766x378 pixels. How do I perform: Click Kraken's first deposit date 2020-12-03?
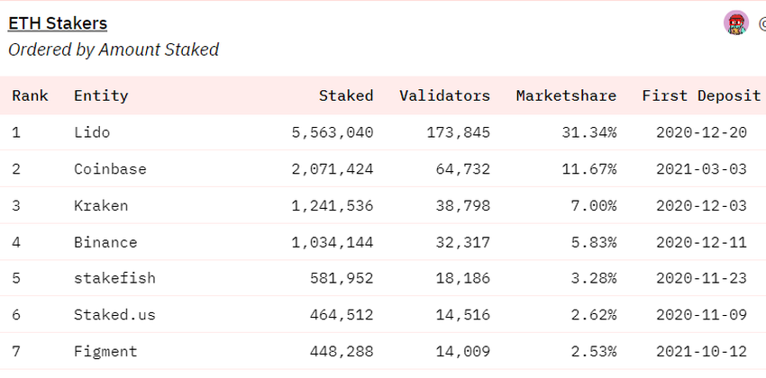(702, 205)
